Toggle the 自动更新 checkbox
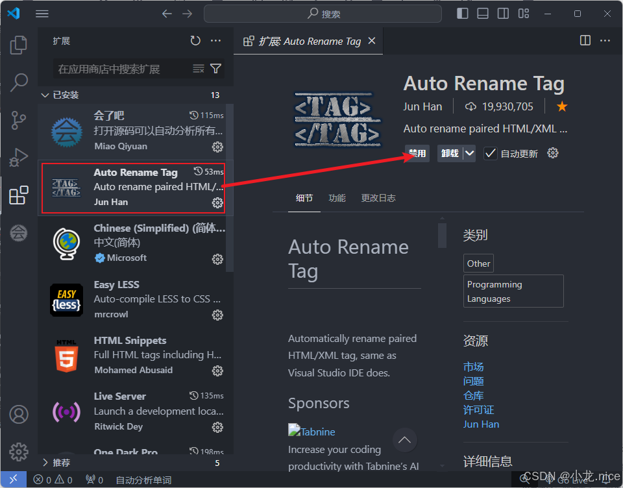623x488 pixels. (x=491, y=153)
